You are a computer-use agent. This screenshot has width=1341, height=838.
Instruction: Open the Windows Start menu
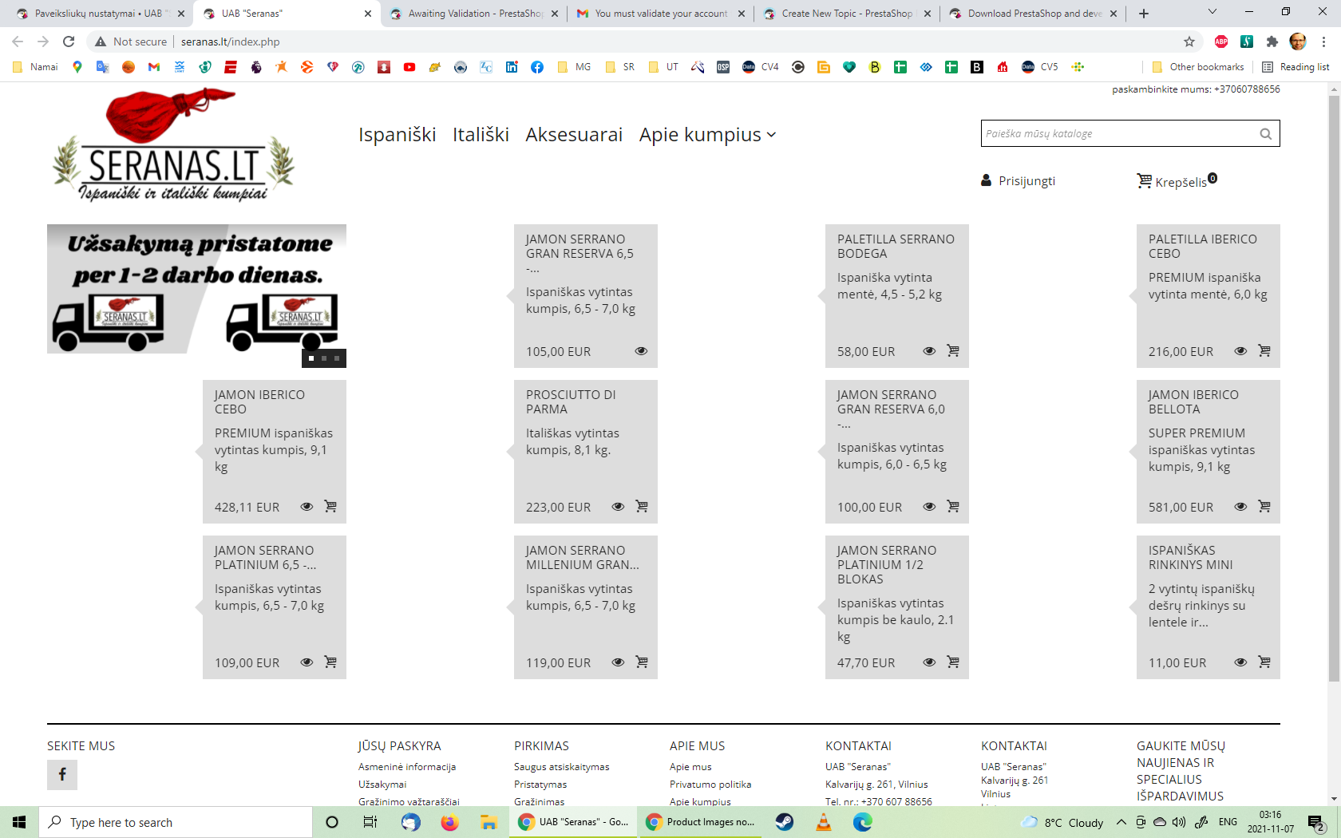[19, 822]
